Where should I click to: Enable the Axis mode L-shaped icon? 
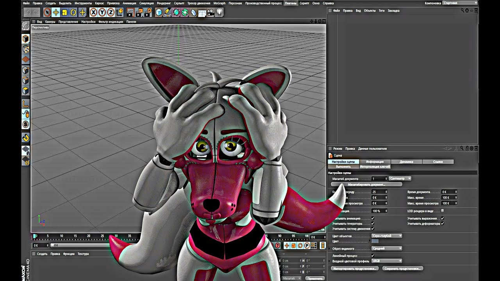(25, 104)
